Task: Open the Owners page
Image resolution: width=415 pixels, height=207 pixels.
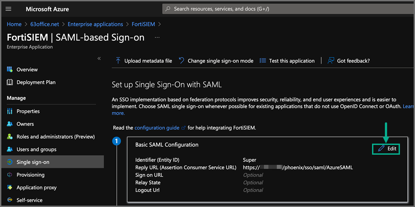Action: pos(25,124)
